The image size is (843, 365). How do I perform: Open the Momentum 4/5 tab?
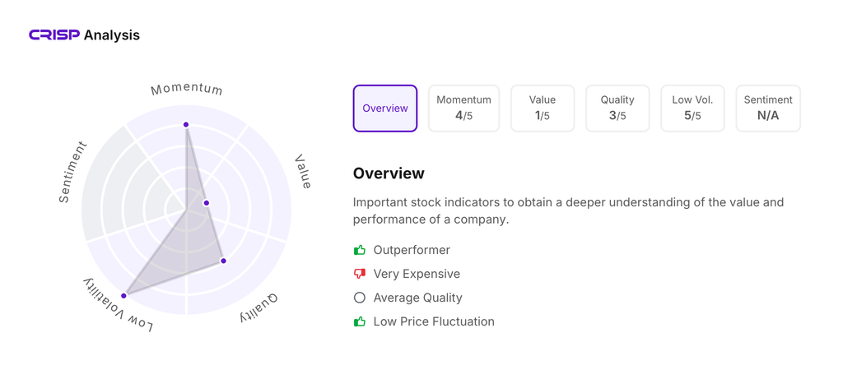tap(463, 109)
